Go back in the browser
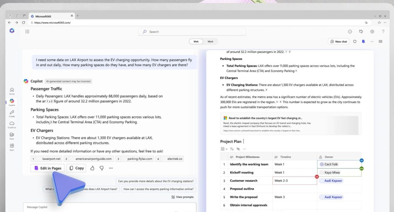Screen dimensions: 394x212 click(x=9, y=23)
